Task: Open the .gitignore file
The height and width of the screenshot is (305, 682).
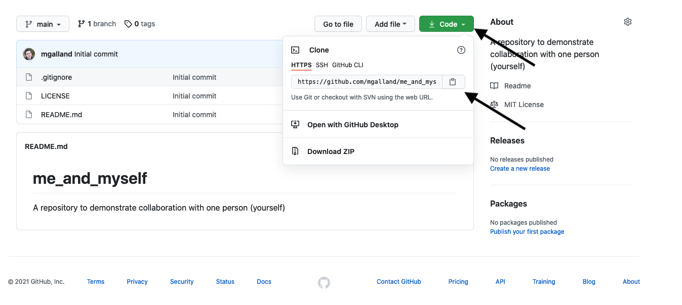Action: [56, 77]
